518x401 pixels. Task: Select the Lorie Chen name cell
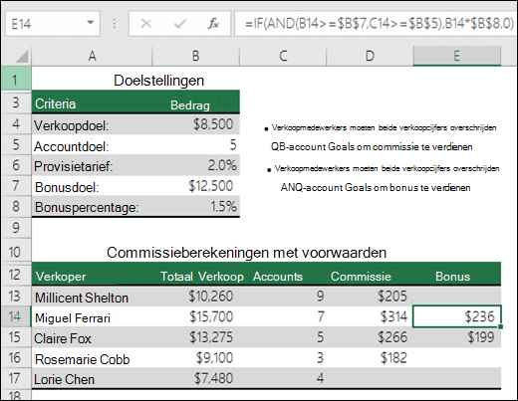pos(92,379)
